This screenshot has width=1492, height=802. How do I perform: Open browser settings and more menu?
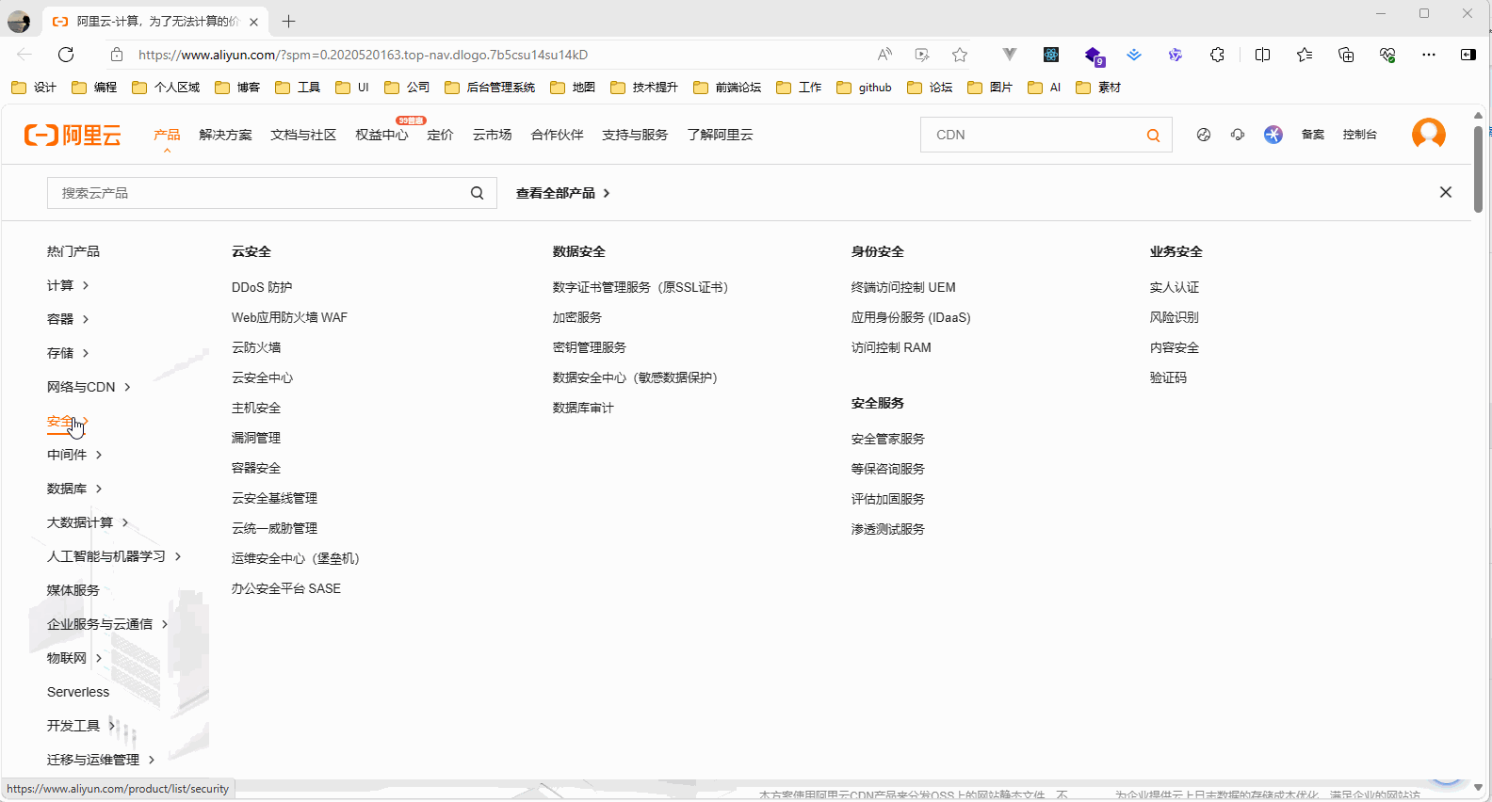(1428, 55)
